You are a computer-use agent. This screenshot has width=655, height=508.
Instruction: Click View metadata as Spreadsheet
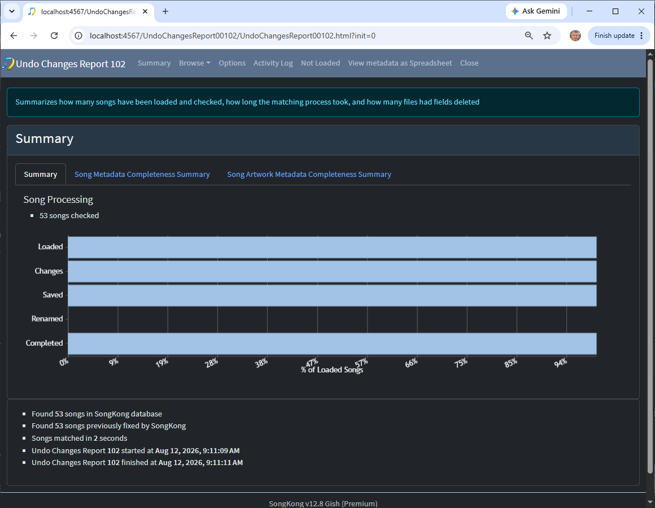(400, 63)
